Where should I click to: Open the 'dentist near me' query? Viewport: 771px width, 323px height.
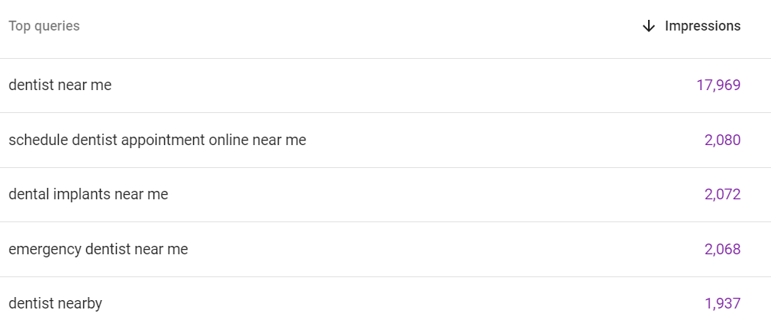pos(60,85)
